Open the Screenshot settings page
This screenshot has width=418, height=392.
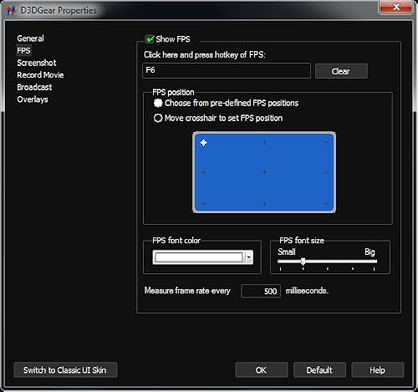point(37,63)
